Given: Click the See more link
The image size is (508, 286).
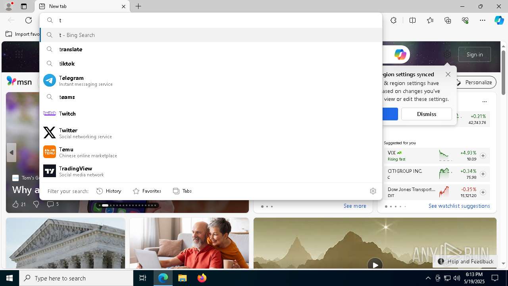Looking at the screenshot, I should pos(355,206).
